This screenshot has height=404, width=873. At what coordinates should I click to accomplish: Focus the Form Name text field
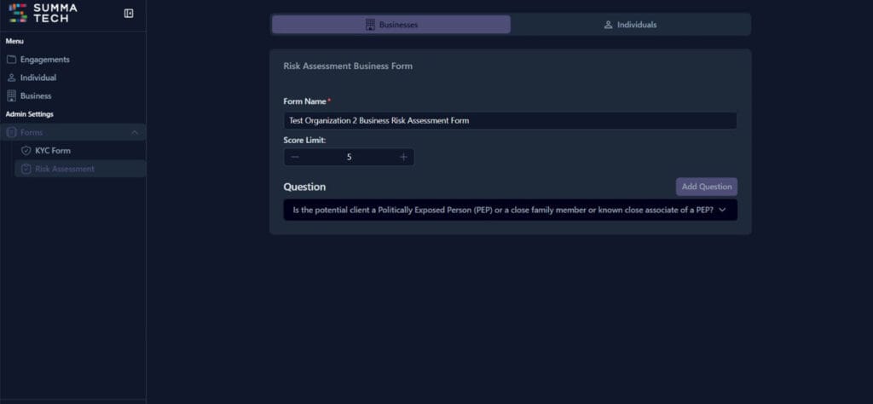[510, 121]
